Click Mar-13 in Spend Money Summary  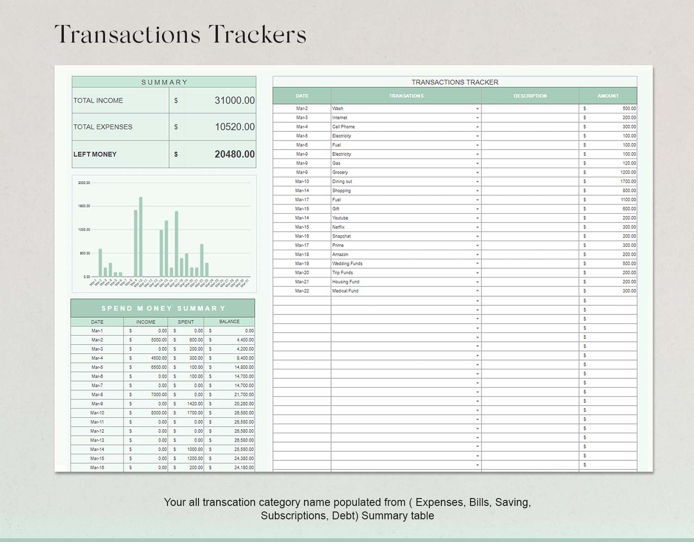coord(97,440)
